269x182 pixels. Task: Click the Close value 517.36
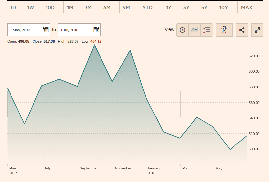pyautogui.click(x=49, y=41)
